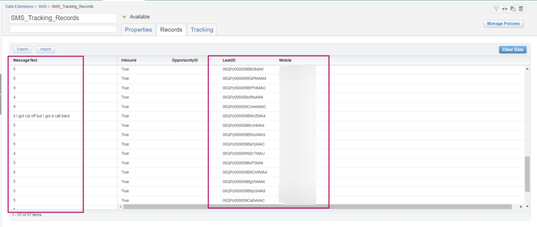
Task: Open the SMS breadcrumb link
Action: tap(42, 6)
